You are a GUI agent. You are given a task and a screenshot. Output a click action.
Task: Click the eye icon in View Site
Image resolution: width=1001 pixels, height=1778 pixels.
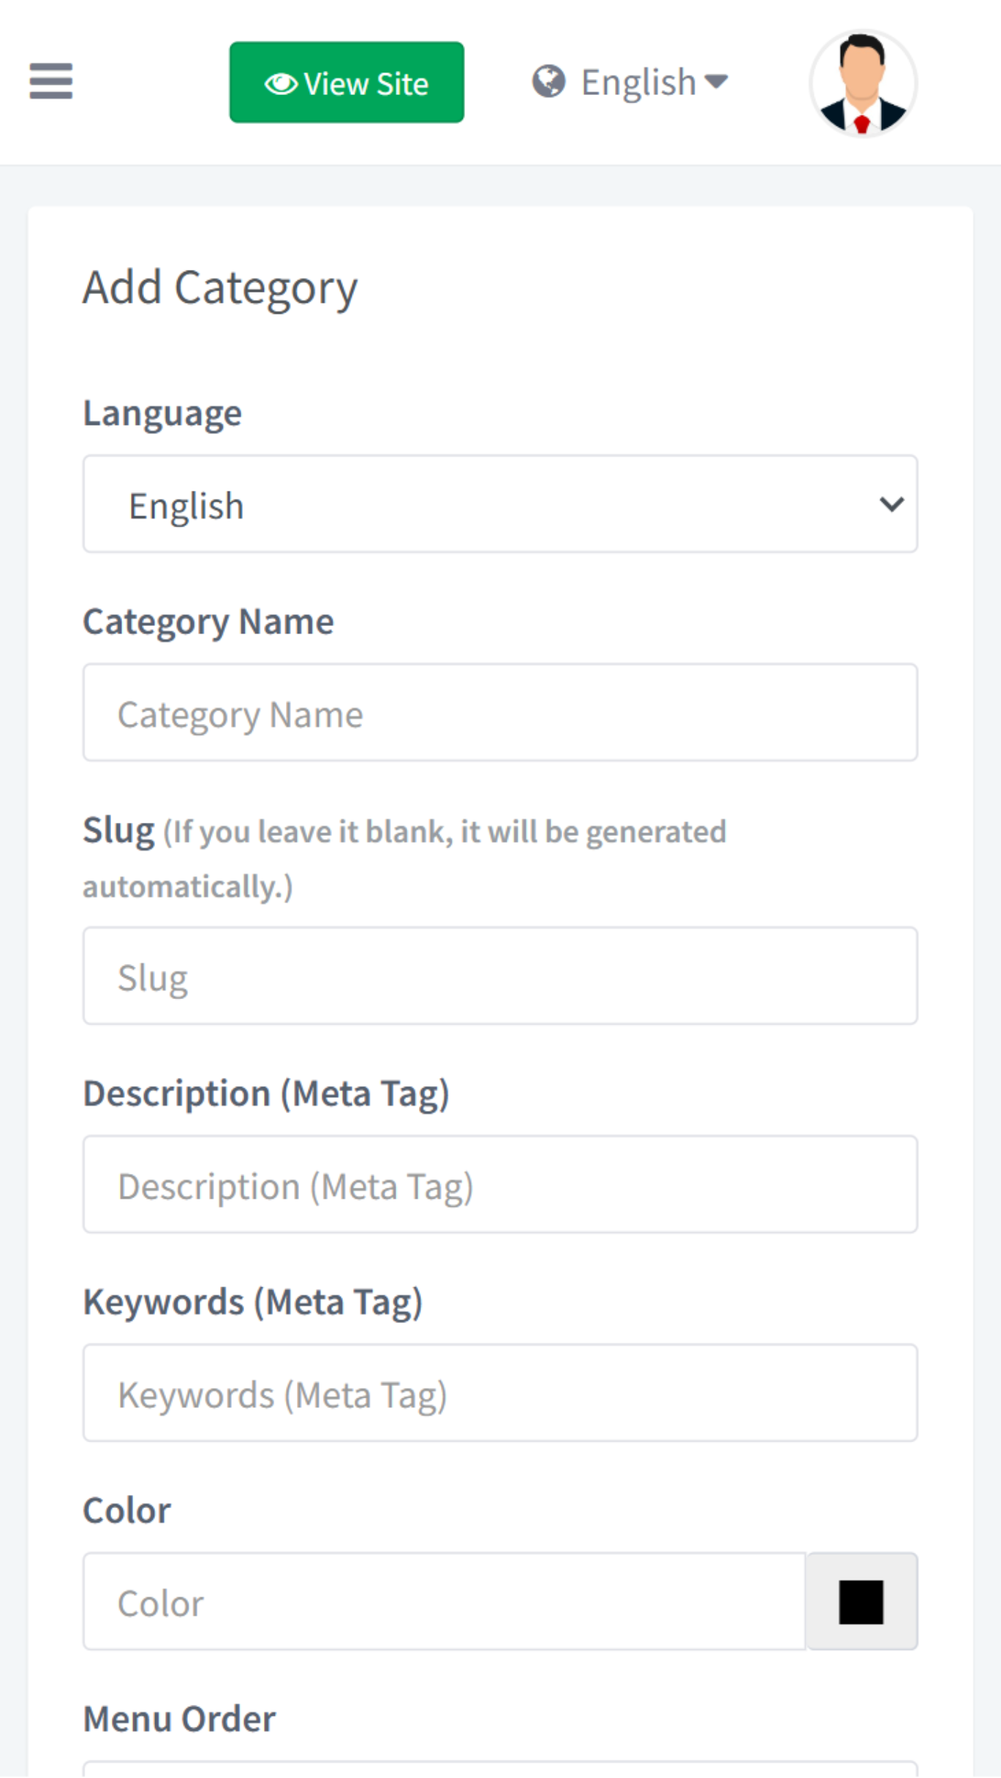click(281, 84)
